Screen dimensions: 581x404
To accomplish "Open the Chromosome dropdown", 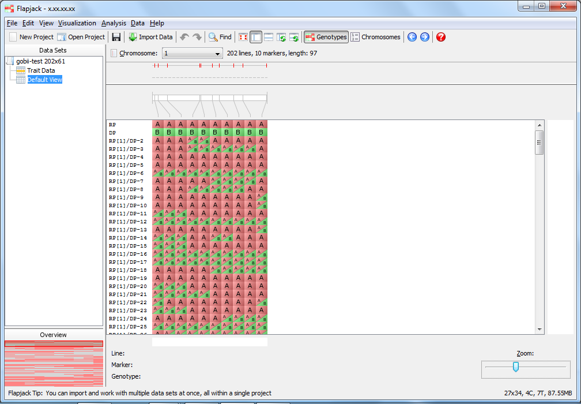I will coord(193,54).
